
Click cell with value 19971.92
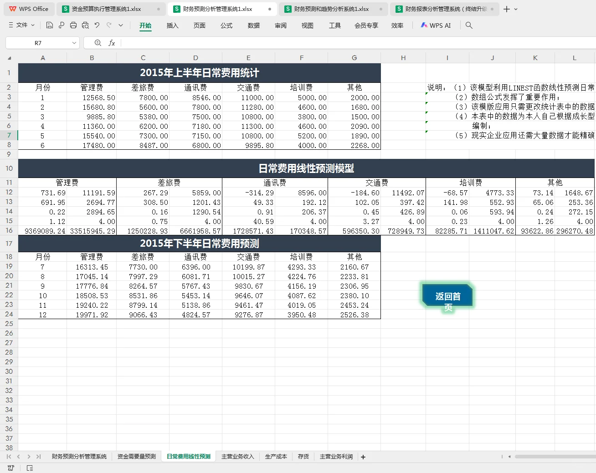[x=92, y=315]
